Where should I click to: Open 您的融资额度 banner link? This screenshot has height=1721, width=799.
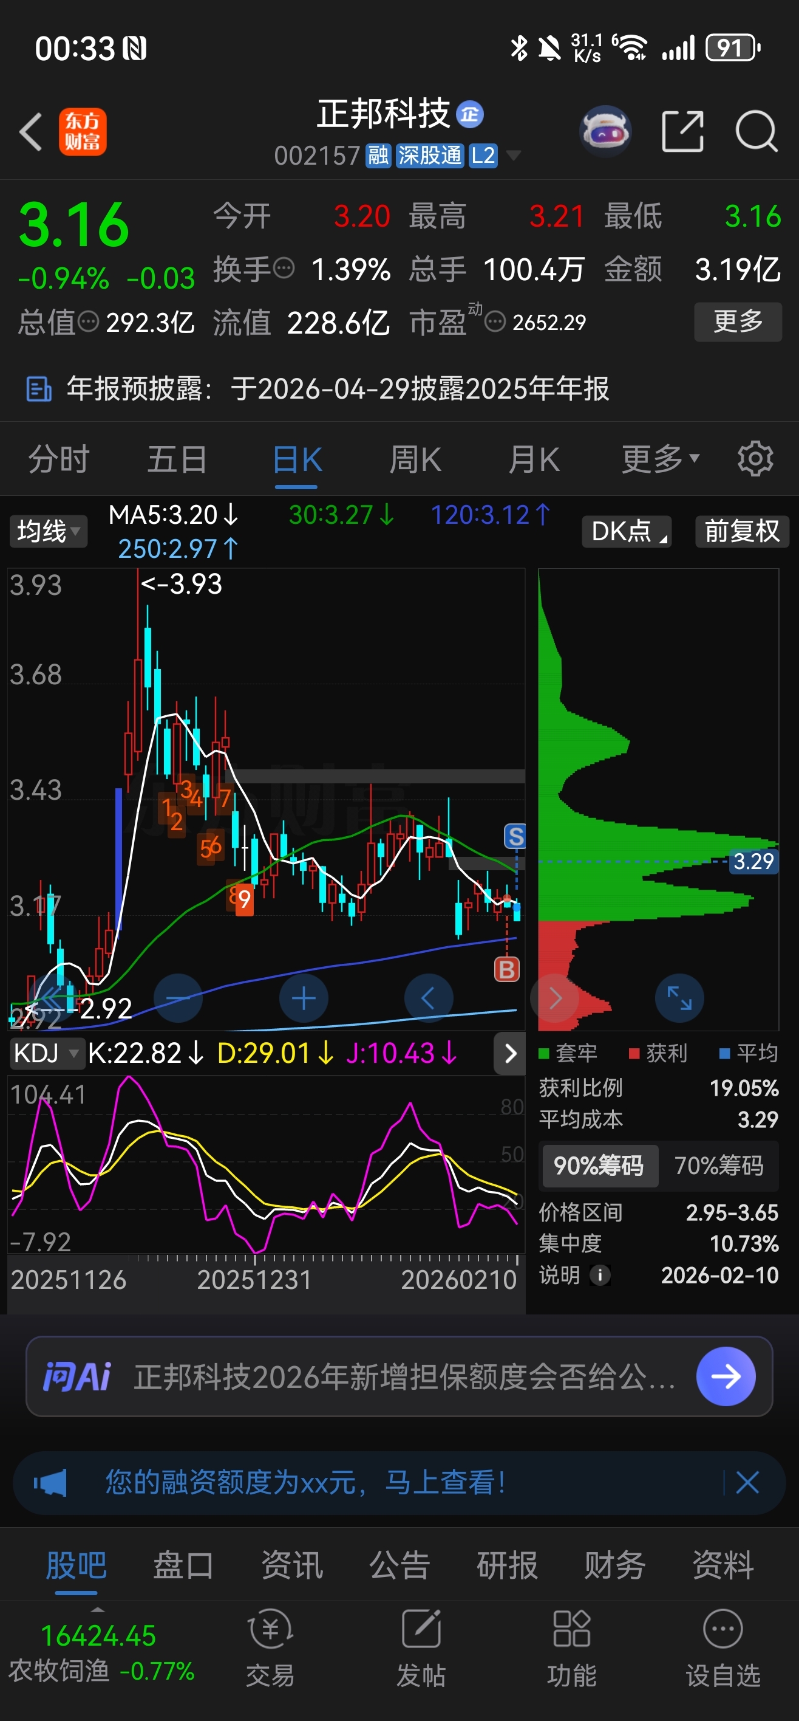pyautogui.click(x=306, y=1483)
